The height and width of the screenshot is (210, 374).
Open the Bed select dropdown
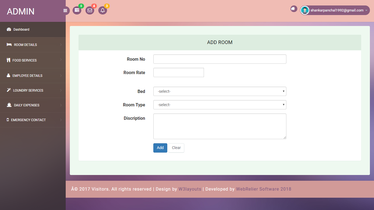220,91
